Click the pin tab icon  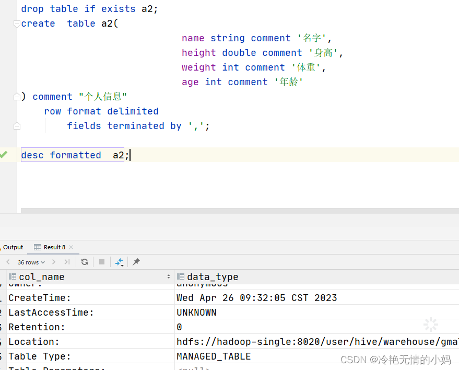click(136, 262)
